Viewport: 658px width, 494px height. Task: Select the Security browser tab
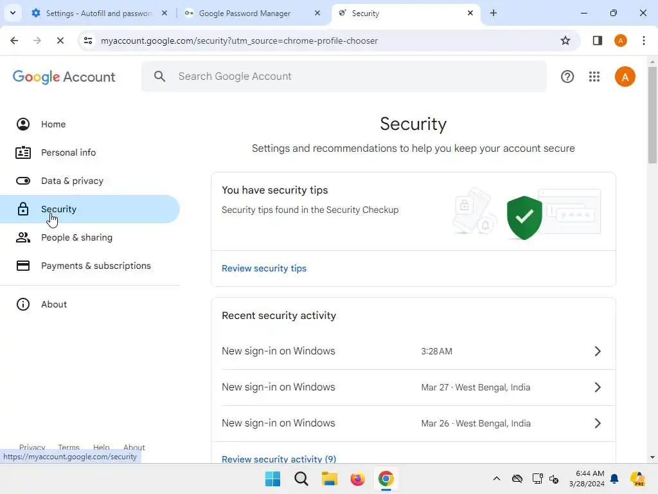click(x=405, y=13)
